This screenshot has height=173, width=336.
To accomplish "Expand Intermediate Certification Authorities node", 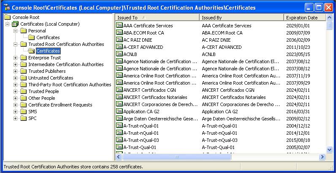I will pos(15,64).
